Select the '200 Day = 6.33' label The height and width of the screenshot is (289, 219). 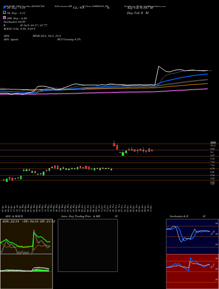[17, 18]
